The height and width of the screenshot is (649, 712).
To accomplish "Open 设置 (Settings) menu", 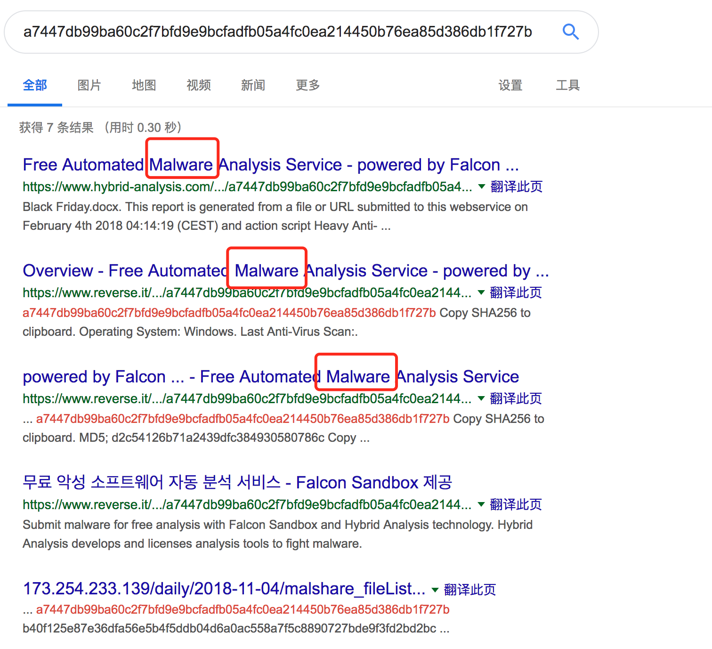I will 510,85.
